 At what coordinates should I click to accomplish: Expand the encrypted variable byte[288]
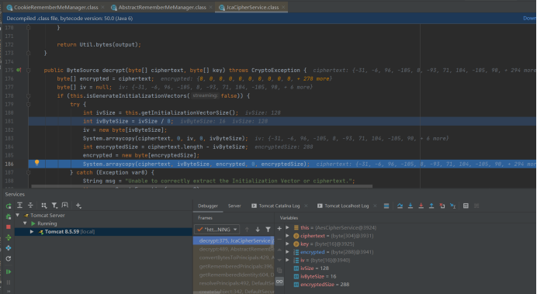pyautogui.click(x=287, y=252)
